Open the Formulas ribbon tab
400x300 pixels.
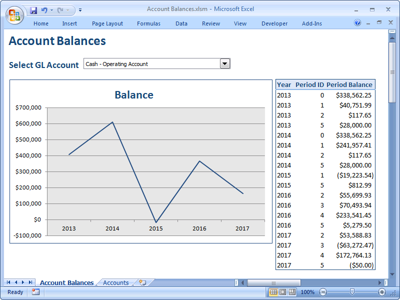pos(148,23)
